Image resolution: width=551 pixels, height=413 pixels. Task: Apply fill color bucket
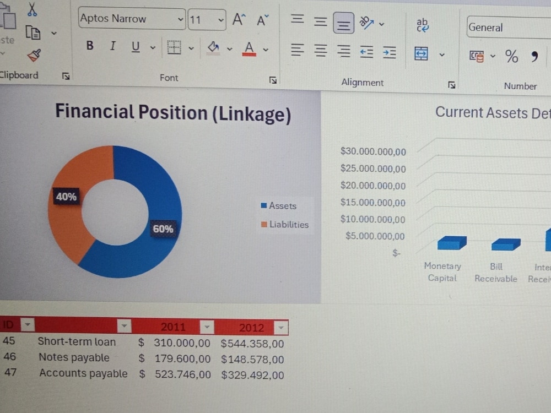tap(213, 48)
